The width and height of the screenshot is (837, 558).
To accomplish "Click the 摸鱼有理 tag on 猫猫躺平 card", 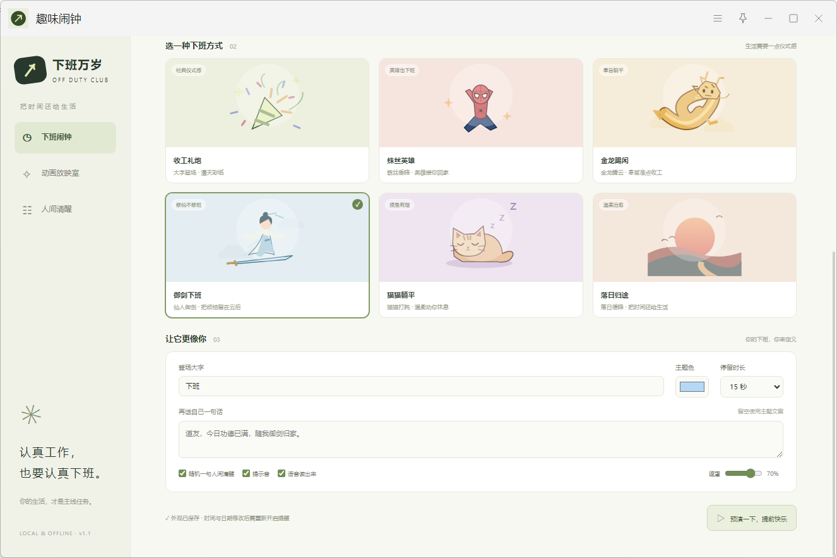I will click(x=400, y=205).
